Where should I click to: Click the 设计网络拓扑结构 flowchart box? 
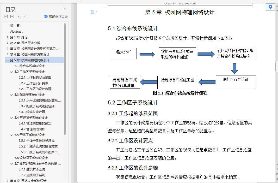tap(236, 54)
